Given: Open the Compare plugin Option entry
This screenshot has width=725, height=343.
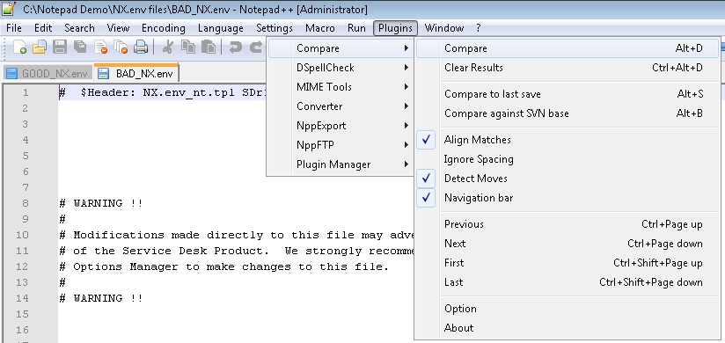Looking at the screenshot, I should point(567,309).
